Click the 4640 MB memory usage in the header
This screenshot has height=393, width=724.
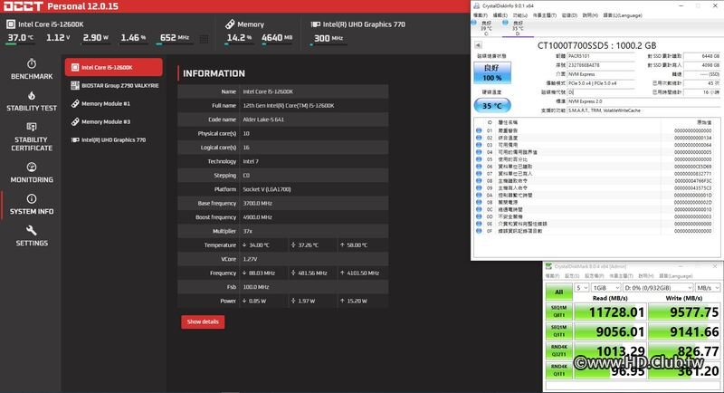[x=277, y=38]
